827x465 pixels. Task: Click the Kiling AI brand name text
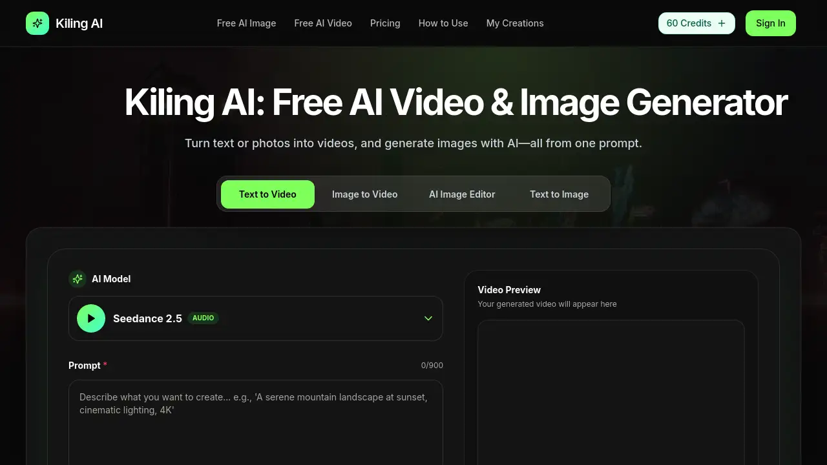click(x=79, y=23)
